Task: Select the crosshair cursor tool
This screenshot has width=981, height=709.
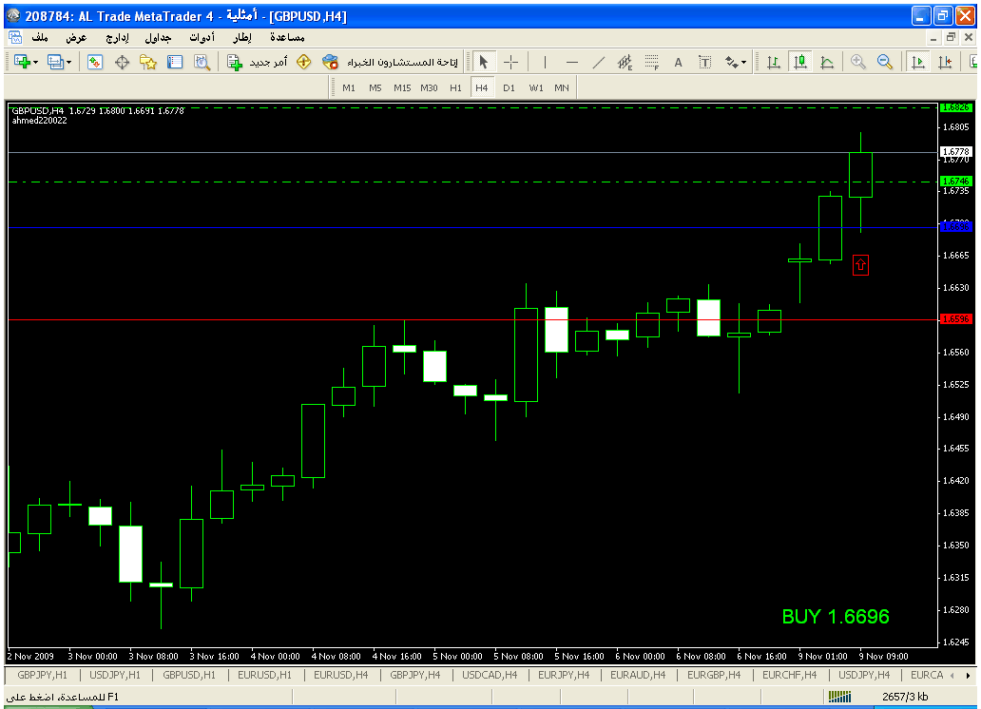Action: (510, 62)
